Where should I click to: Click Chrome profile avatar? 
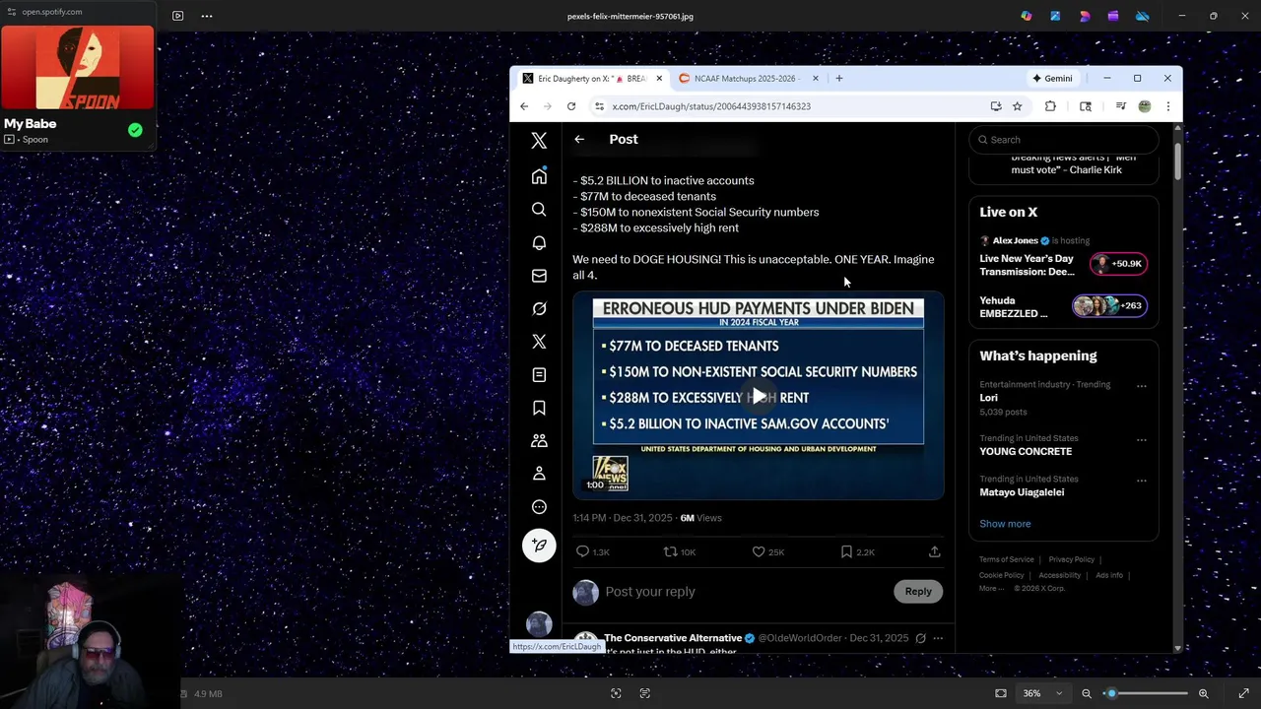point(1144,106)
